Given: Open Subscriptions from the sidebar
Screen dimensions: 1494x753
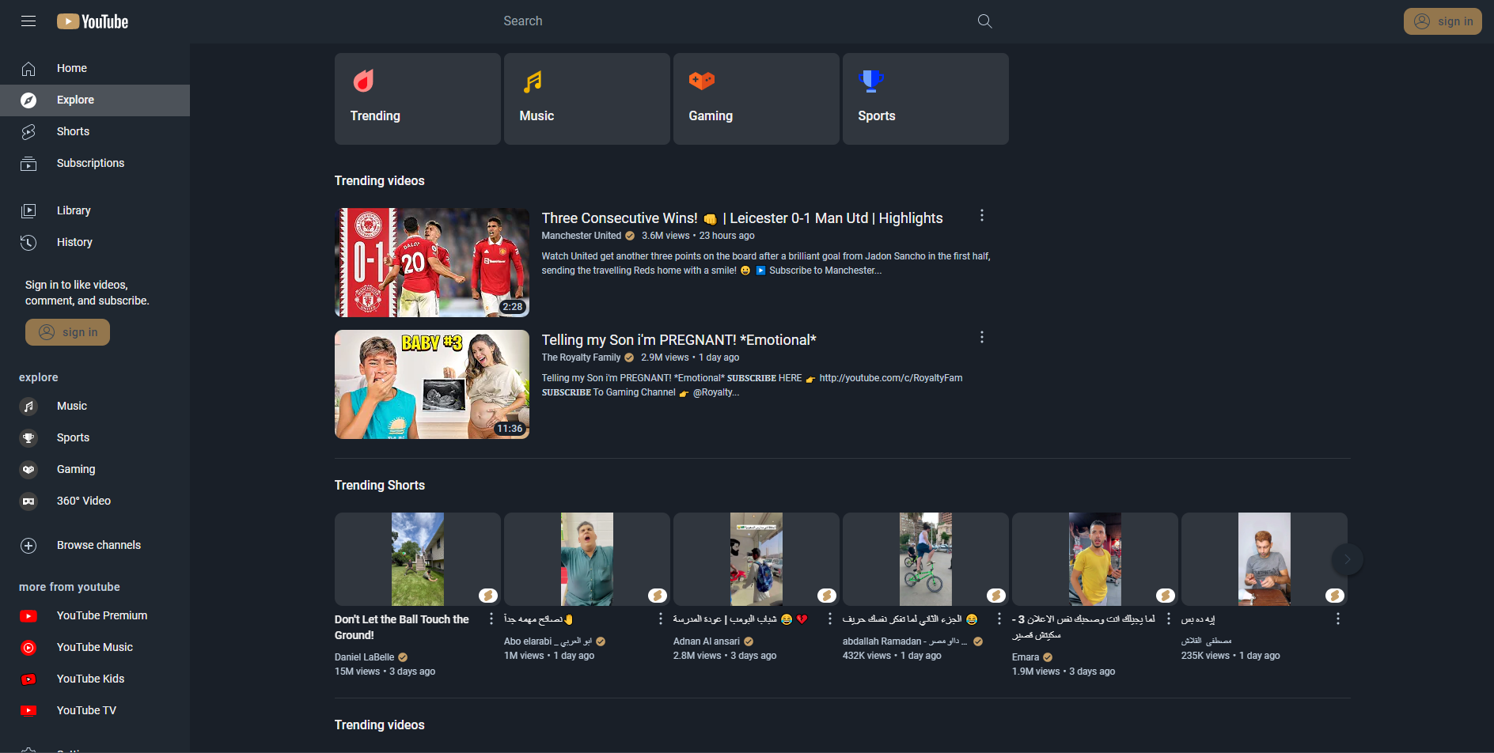Looking at the screenshot, I should tap(95, 164).
